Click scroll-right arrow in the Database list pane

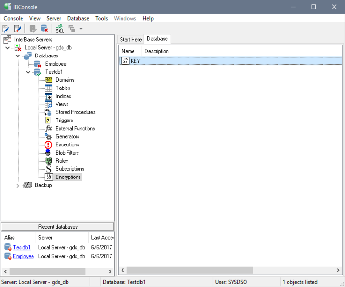point(338,270)
